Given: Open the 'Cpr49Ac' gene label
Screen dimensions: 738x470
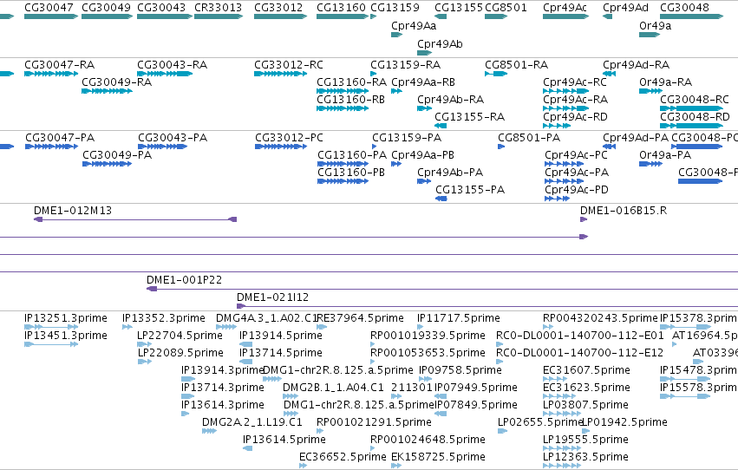Looking at the screenshot, I should (x=565, y=8).
